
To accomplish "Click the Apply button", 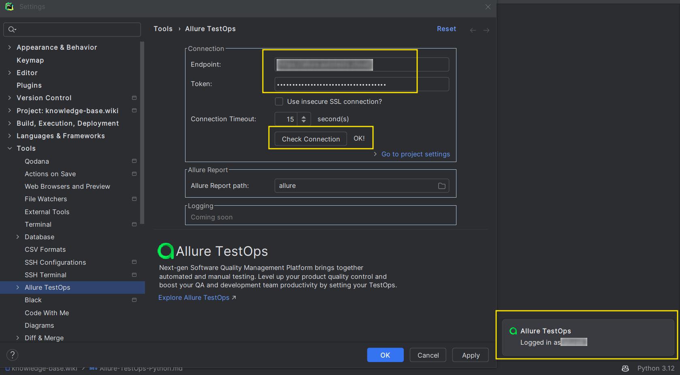I will click(x=471, y=355).
